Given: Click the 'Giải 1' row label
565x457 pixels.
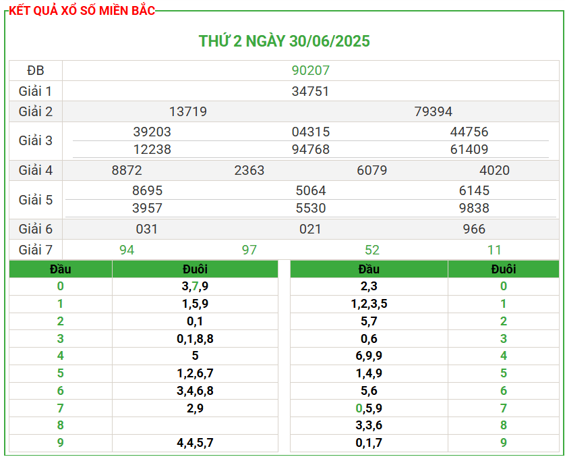Looking at the screenshot, I should coord(36,91).
